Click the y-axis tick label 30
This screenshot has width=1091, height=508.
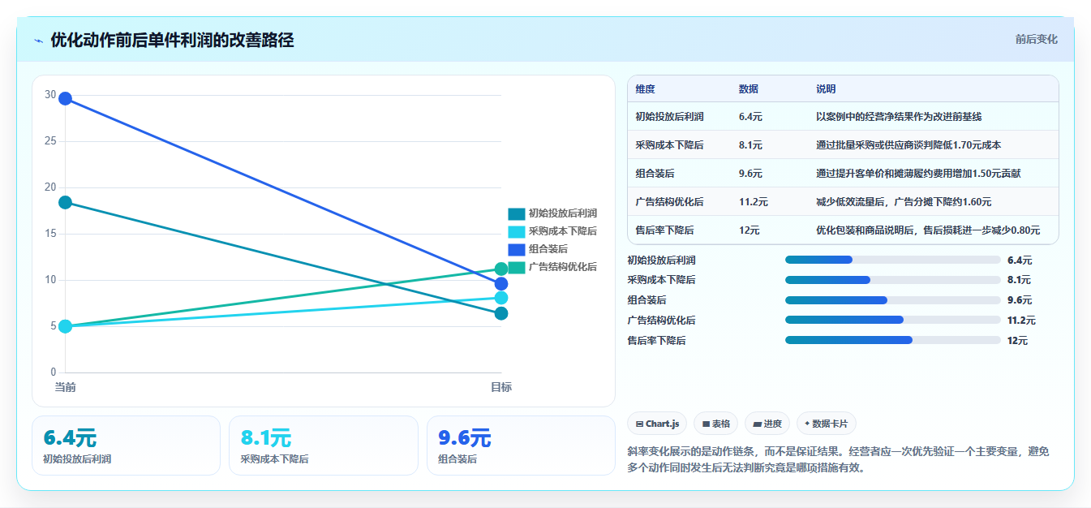coord(50,95)
